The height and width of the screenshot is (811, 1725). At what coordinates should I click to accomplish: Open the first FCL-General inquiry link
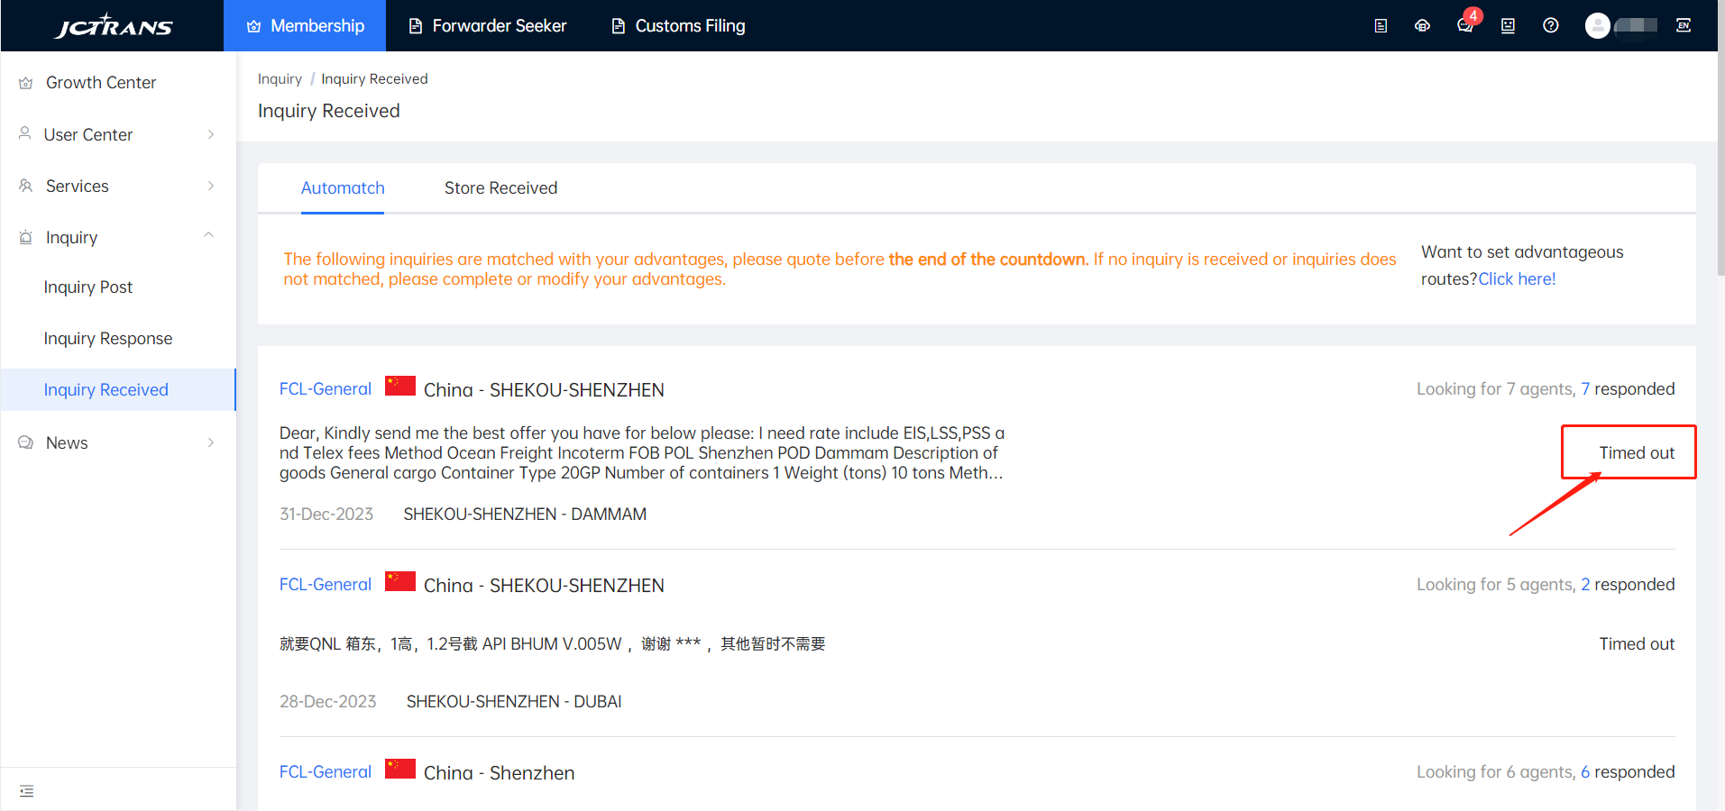326,389
